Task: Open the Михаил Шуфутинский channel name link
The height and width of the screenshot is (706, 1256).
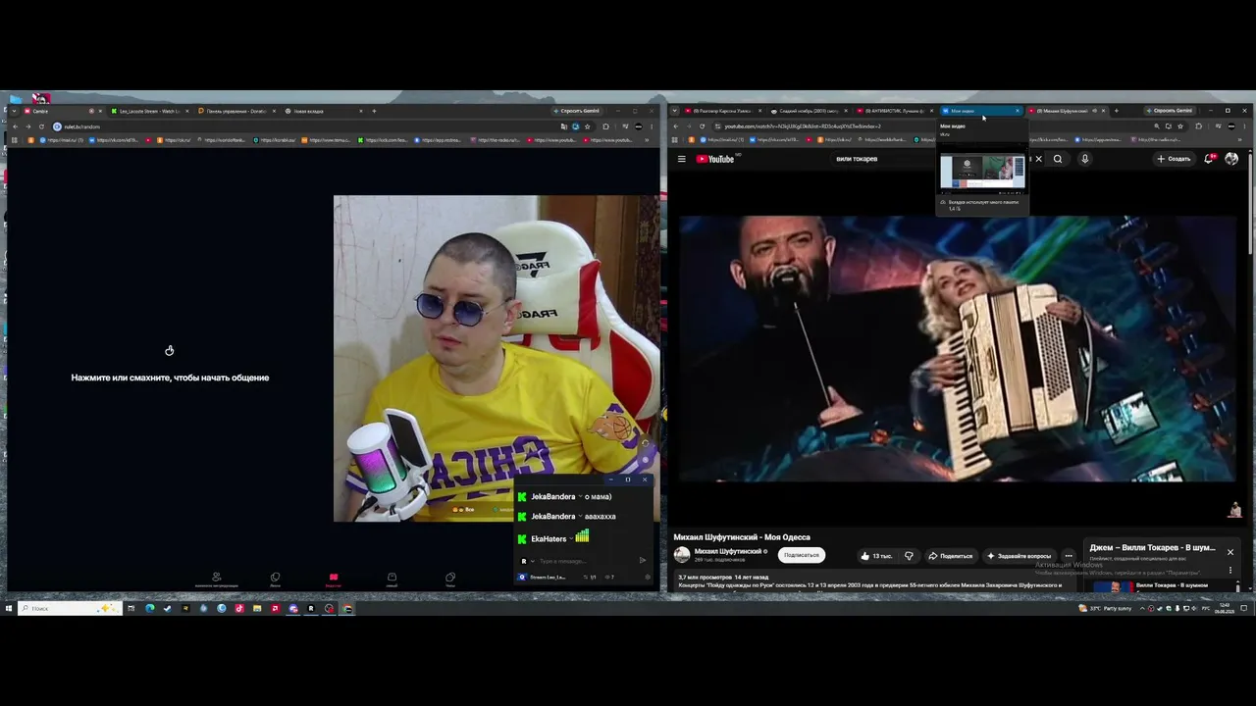Action: pyautogui.click(x=729, y=551)
